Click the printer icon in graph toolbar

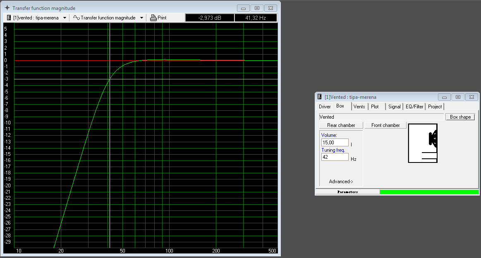(153, 18)
